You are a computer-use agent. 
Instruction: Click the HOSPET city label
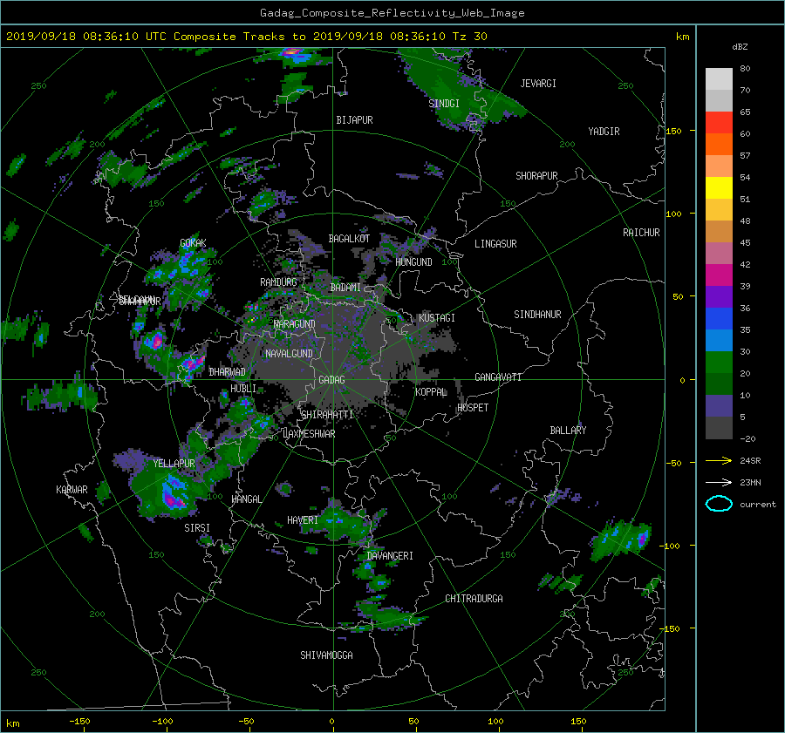(x=473, y=408)
